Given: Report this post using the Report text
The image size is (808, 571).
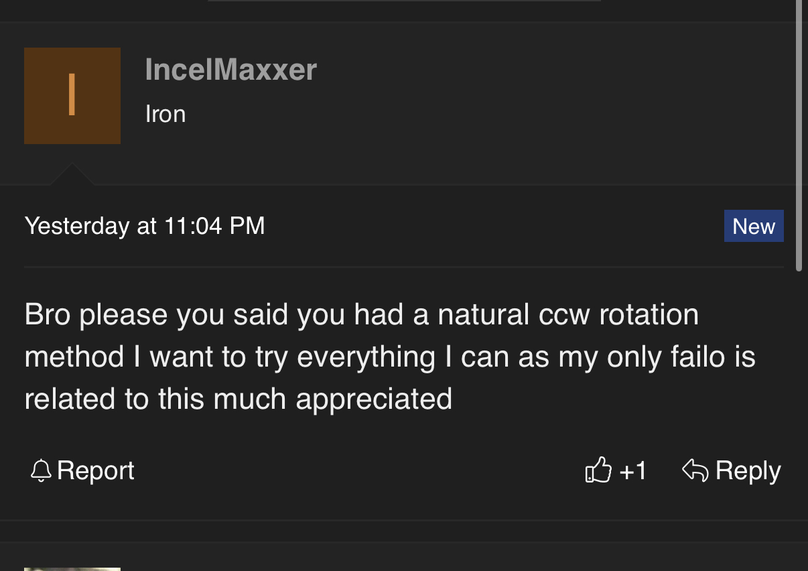Looking at the screenshot, I should coord(96,470).
